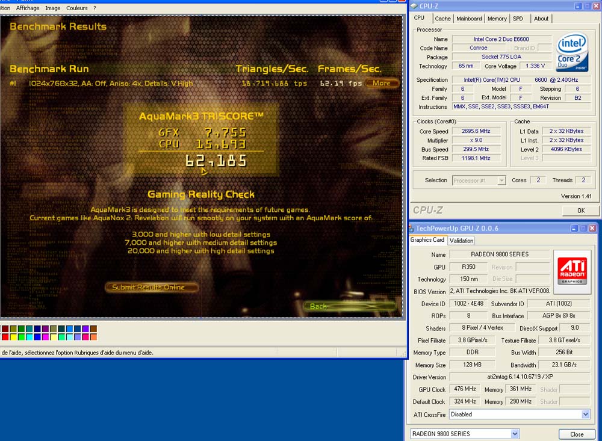
Task: Open the Image menu in Paint
Action: 52,8
